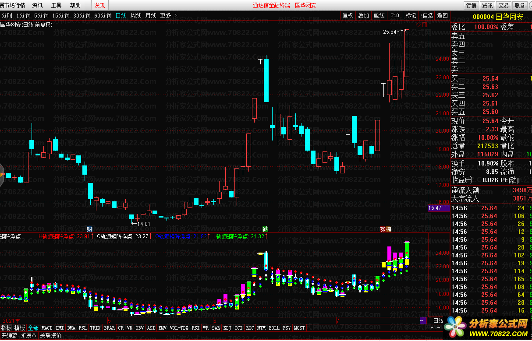
Task: Apply the VR indicator
Action: point(130,328)
